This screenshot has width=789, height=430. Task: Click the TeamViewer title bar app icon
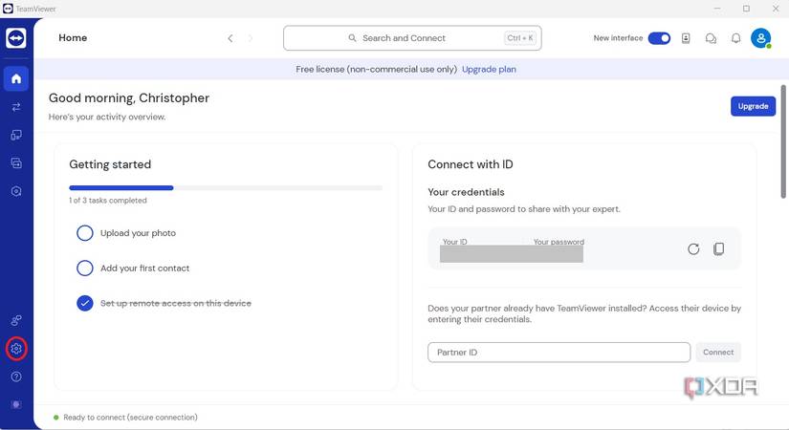pyautogui.click(x=8, y=9)
